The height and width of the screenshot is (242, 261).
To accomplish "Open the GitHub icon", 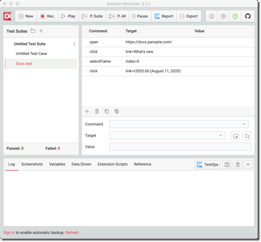I will [x=248, y=16].
